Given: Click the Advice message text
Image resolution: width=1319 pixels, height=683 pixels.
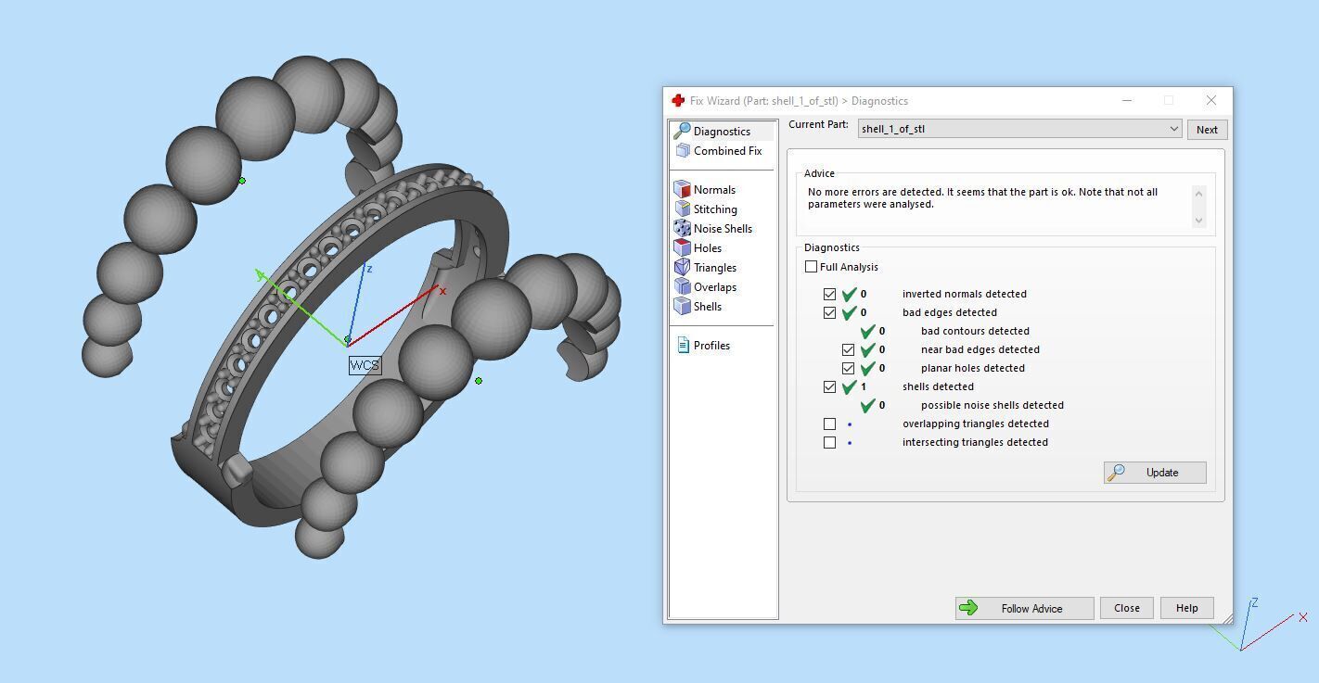Looking at the screenshot, I should 982,198.
